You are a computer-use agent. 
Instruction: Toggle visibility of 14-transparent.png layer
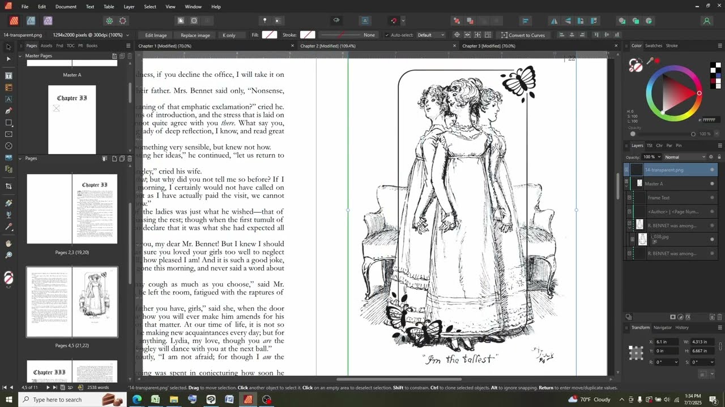712,170
